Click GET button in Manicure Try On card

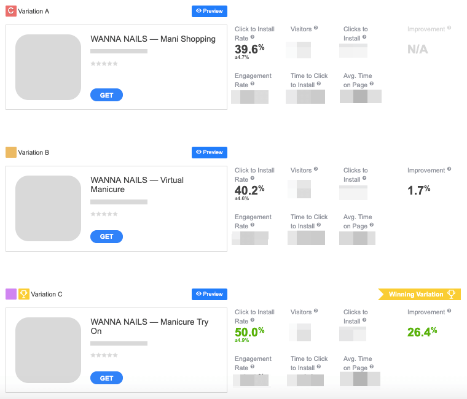click(x=106, y=378)
